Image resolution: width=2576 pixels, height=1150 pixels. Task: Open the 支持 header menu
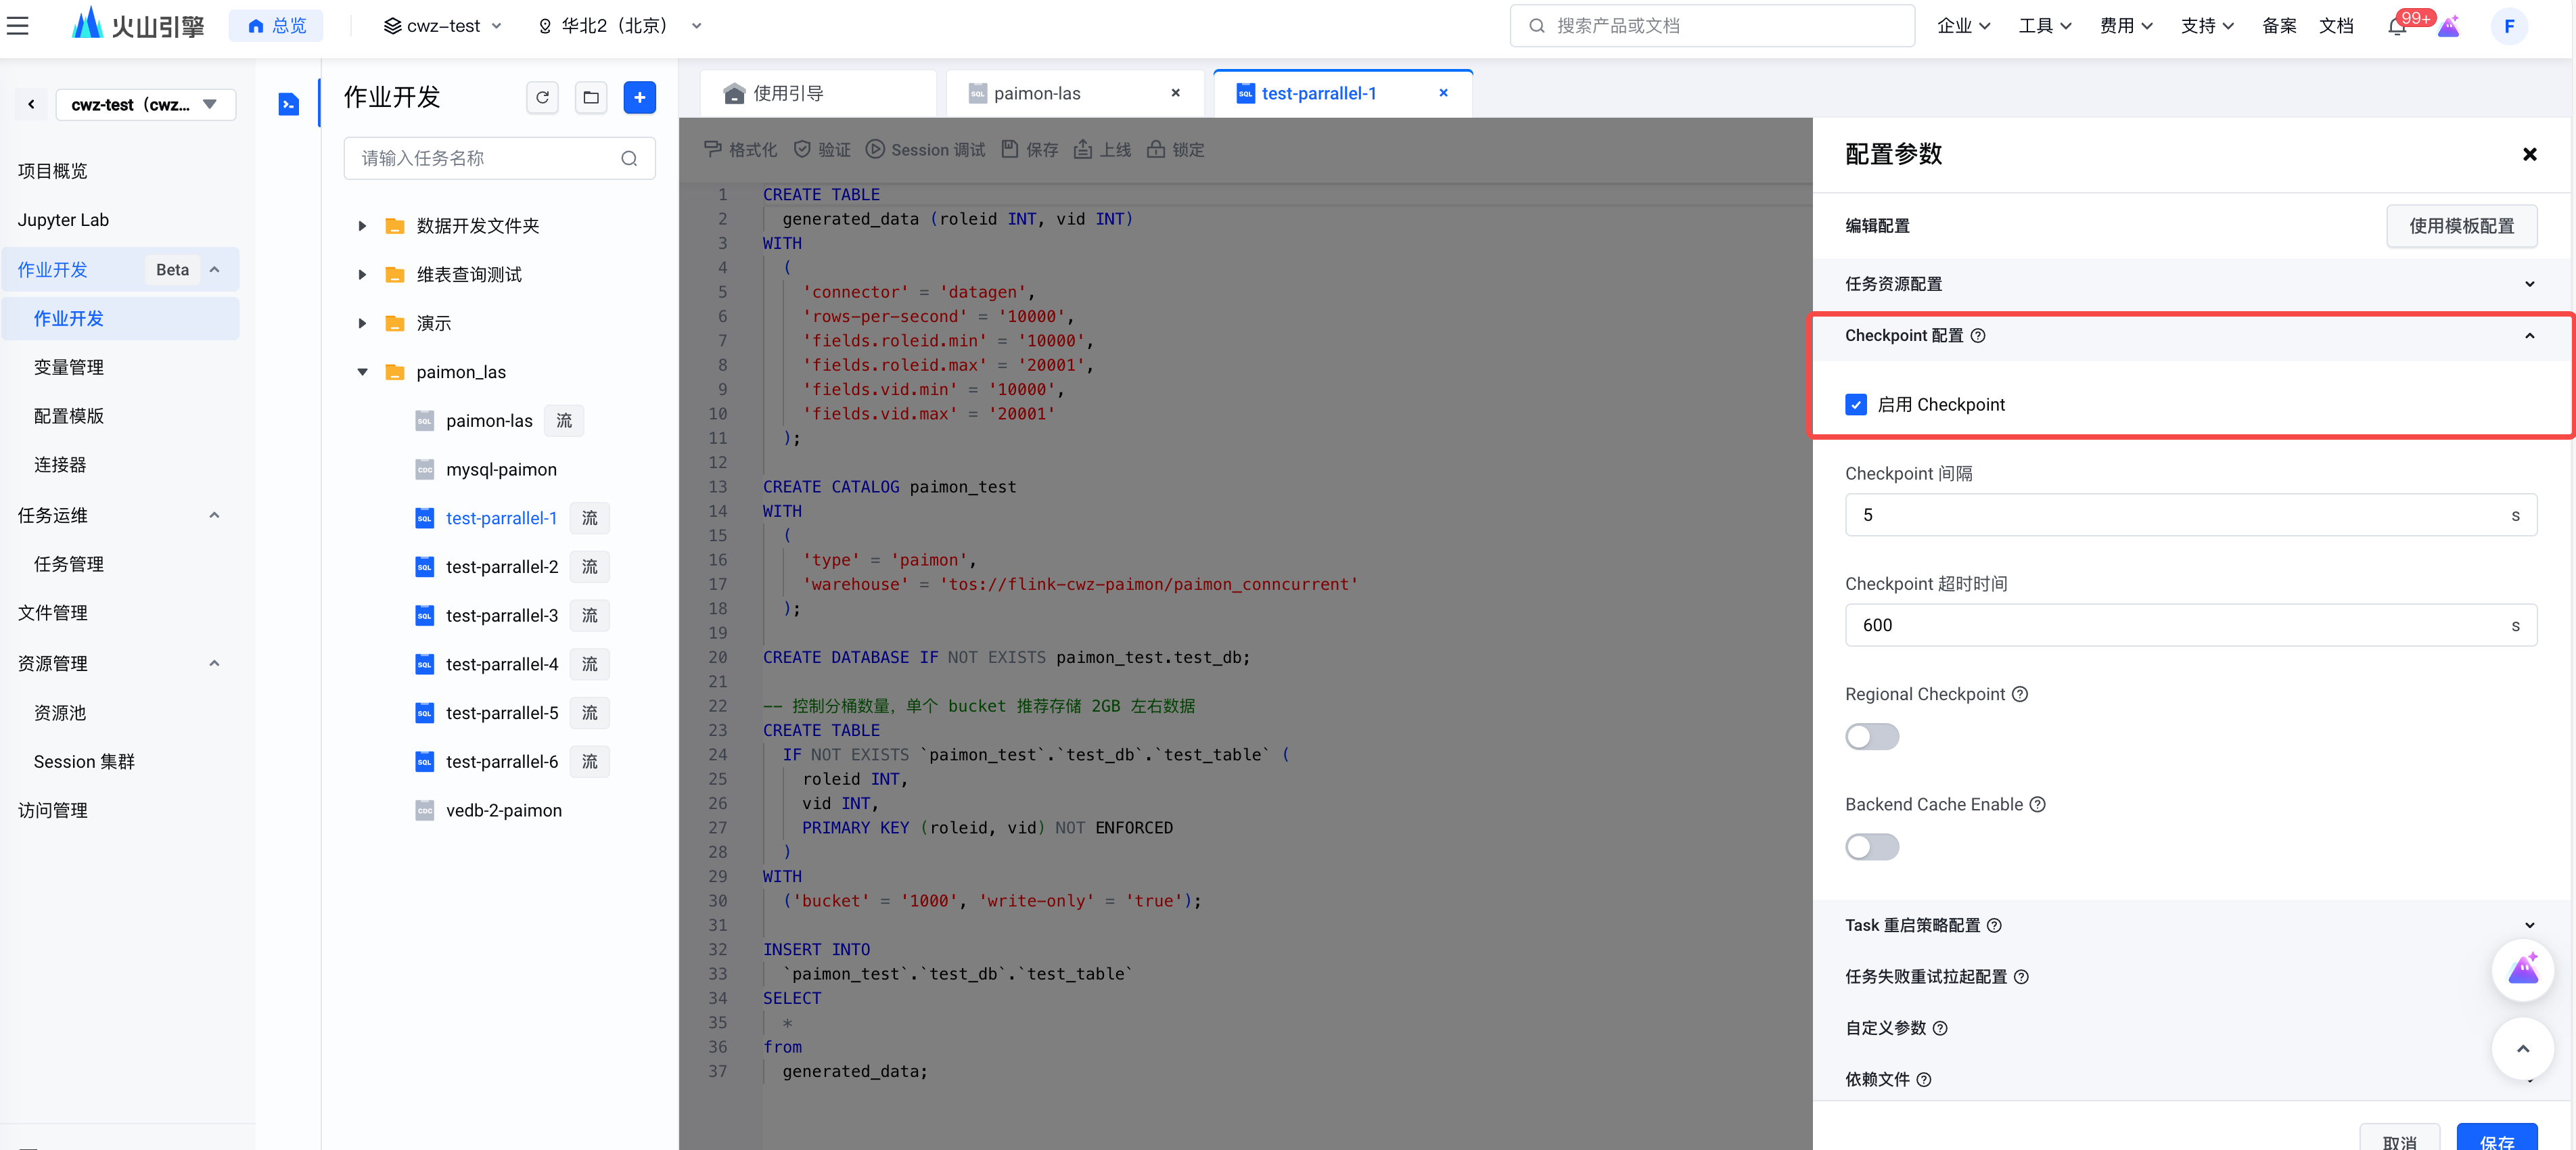pyautogui.click(x=2206, y=26)
